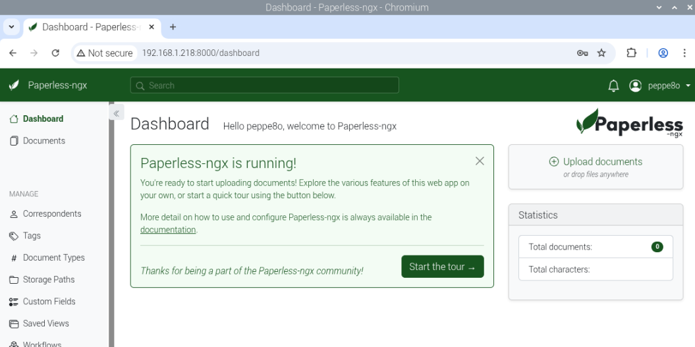The width and height of the screenshot is (695, 347).
Task: Close the Dashboard - Paperless browser tab
Action: click(x=152, y=27)
